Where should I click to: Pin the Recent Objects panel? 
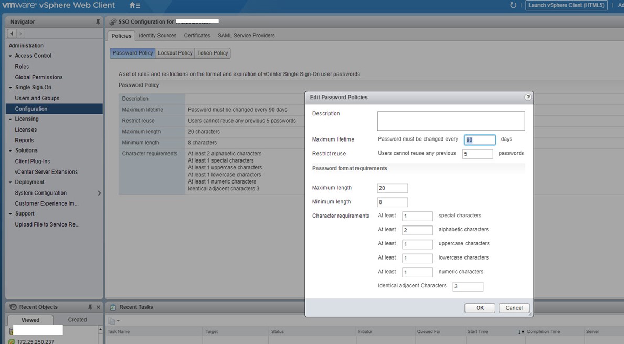[90, 307]
